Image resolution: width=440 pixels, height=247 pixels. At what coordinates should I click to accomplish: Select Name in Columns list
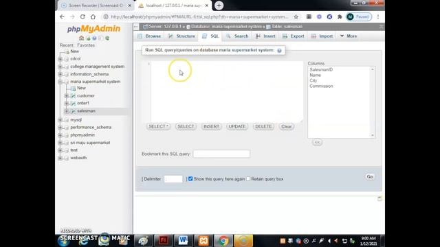315,75
